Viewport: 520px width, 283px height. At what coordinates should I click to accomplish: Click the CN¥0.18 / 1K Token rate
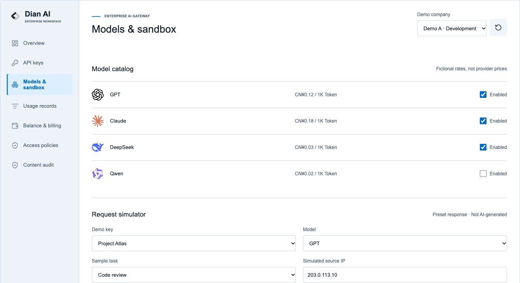316,121
